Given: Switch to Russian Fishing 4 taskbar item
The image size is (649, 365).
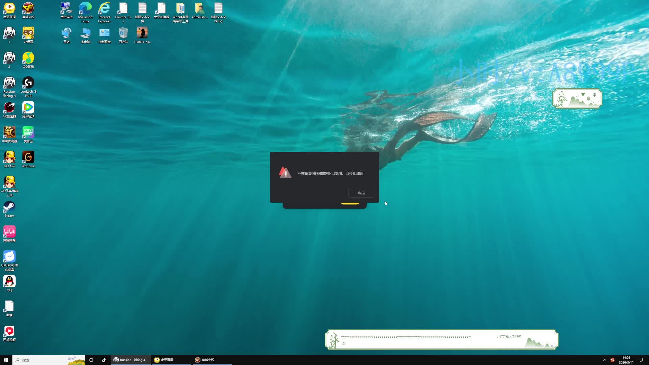Looking at the screenshot, I should tap(129, 360).
